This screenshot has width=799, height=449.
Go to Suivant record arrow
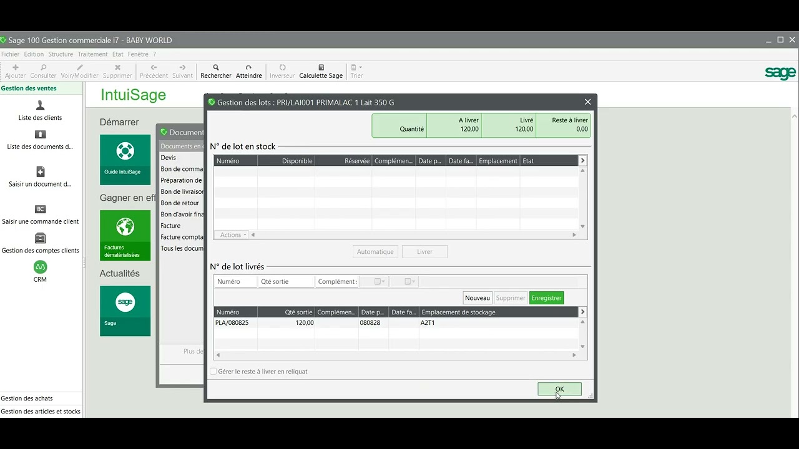(x=182, y=67)
